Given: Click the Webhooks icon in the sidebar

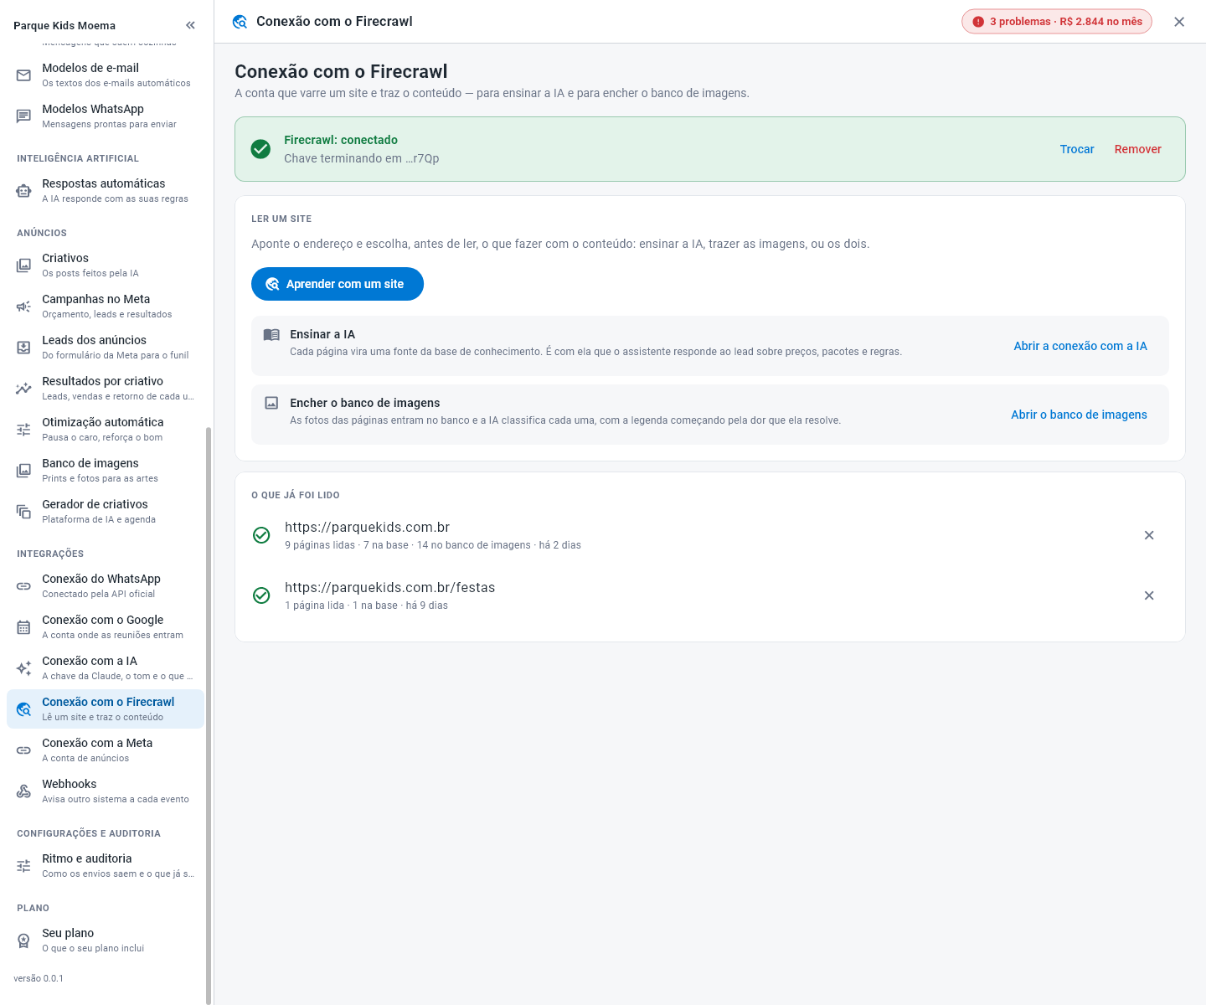Looking at the screenshot, I should tap(23, 791).
